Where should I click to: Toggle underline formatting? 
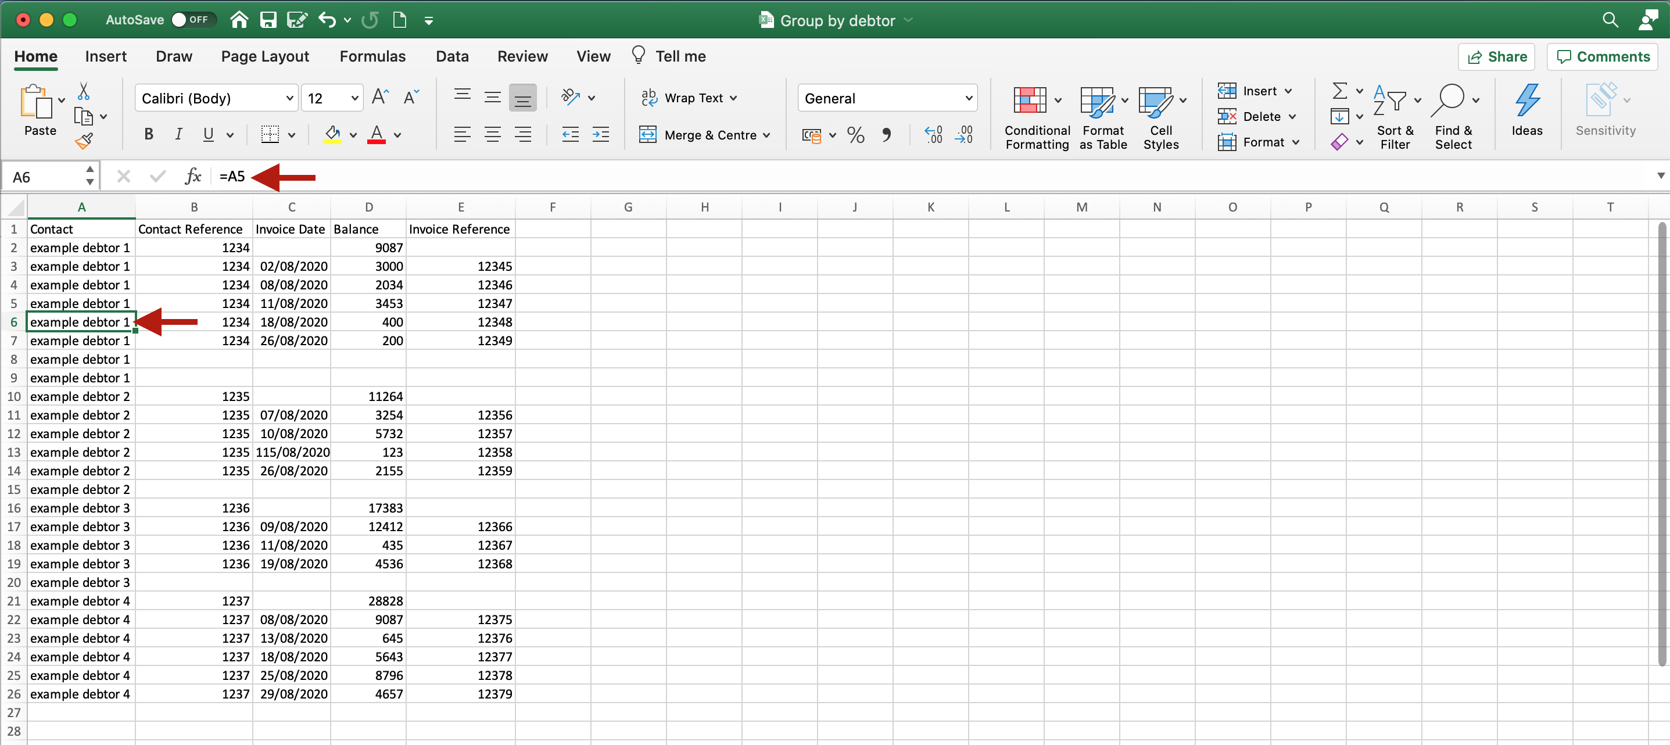click(x=208, y=135)
